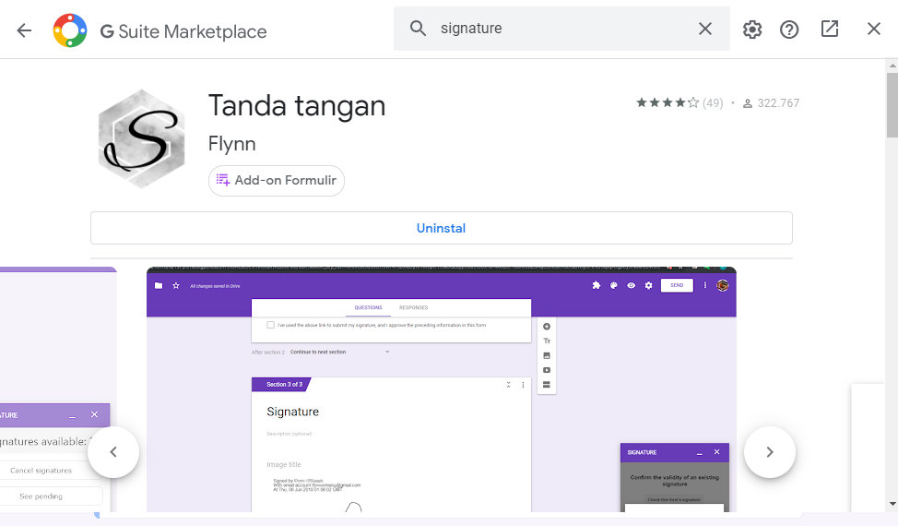Click the folder icon in the screenshot header
The height and width of the screenshot is (526, 898).
[x=159, y=285]
